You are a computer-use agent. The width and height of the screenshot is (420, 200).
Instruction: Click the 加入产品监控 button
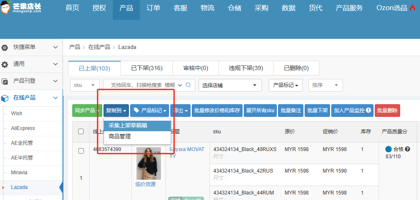click(x=352, y=111)
